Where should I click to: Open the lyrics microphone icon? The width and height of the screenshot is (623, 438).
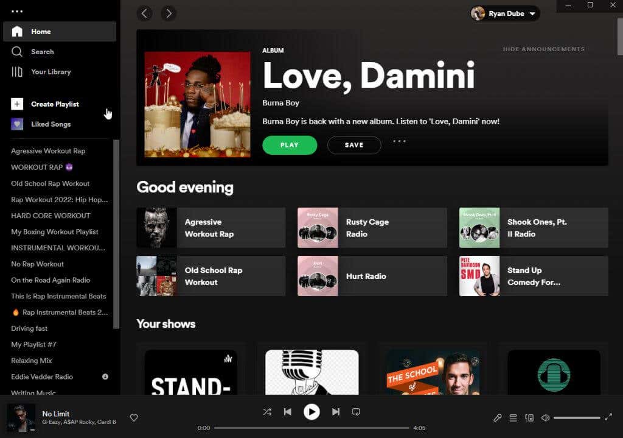[497, 418]
